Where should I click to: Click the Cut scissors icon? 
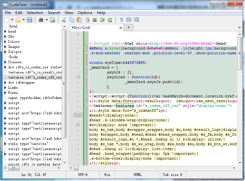tap(64, 20)
